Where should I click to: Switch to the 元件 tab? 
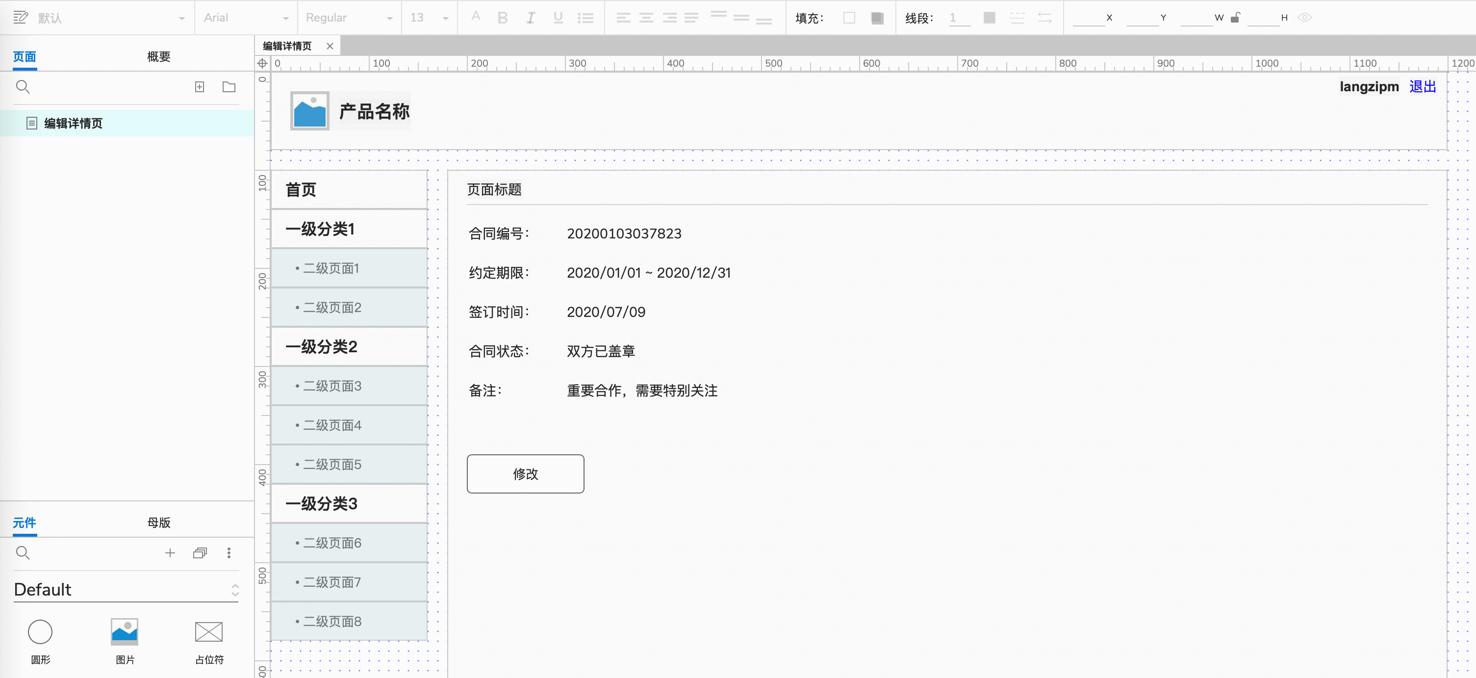(x=25, y=522)
